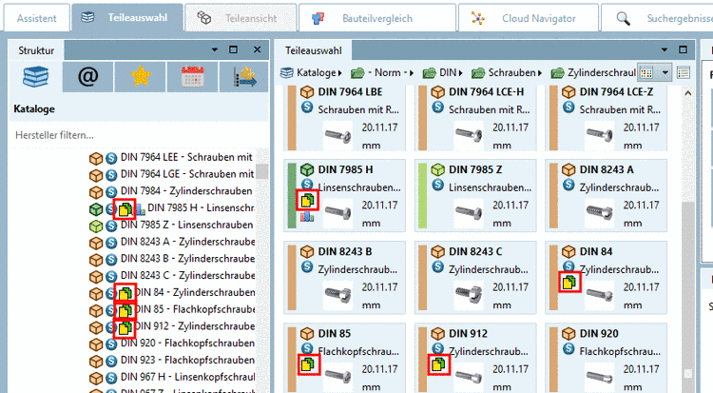Click the cube icon on DIN 8243 C tile
This screenshot has width=713, height=393.
438,252
